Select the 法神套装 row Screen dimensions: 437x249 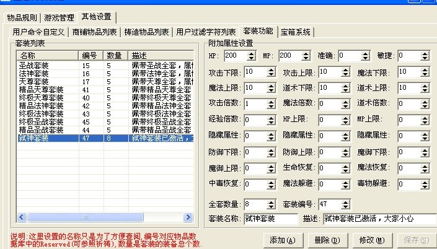click(x=105, y=74)
